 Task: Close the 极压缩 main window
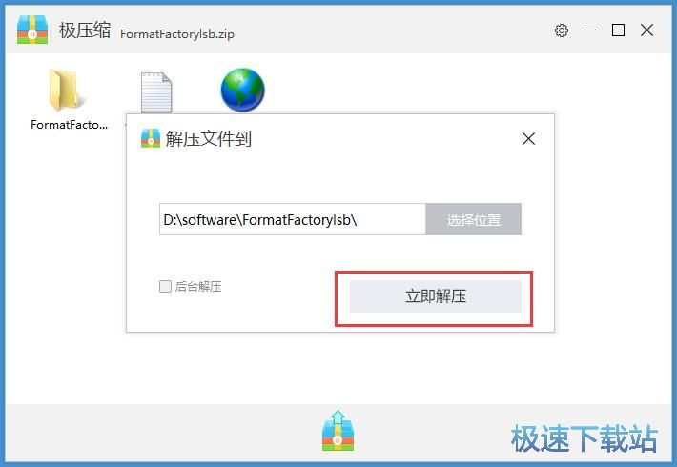[x=646, y=30]
